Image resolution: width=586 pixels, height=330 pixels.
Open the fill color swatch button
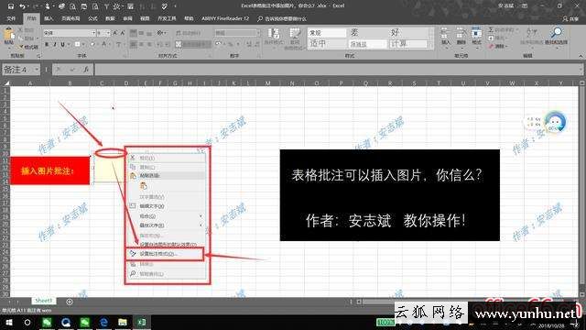(92, 44)
